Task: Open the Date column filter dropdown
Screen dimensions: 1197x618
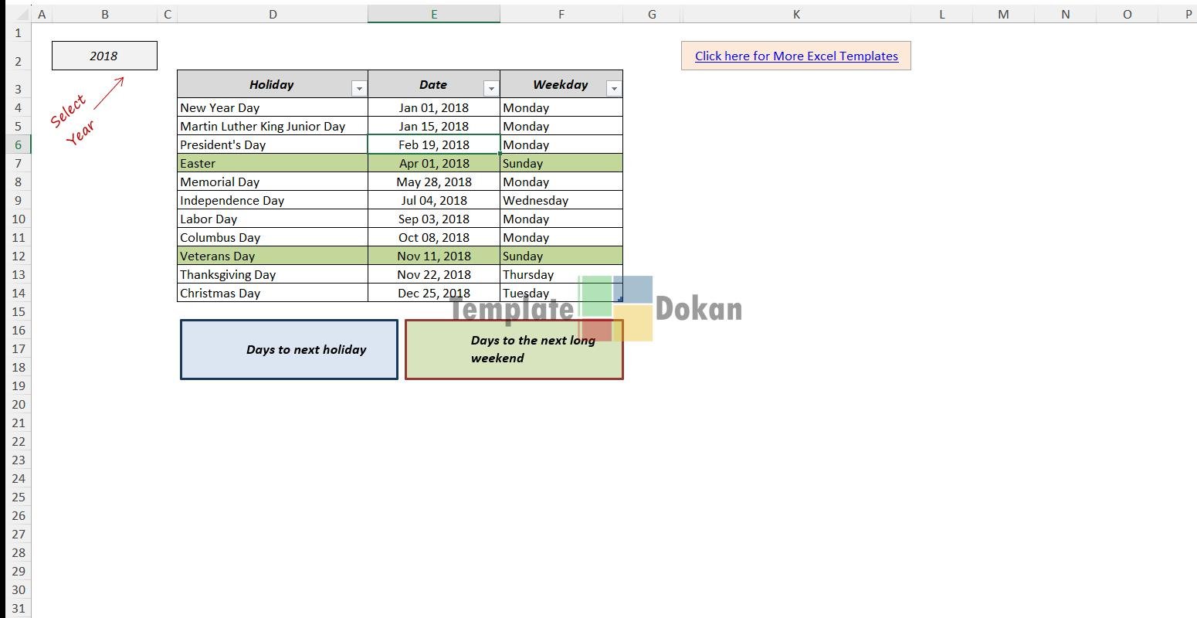Action: click(491, 89)
